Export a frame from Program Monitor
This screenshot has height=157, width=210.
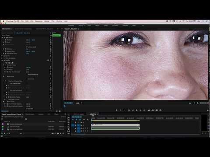(157, 110)
